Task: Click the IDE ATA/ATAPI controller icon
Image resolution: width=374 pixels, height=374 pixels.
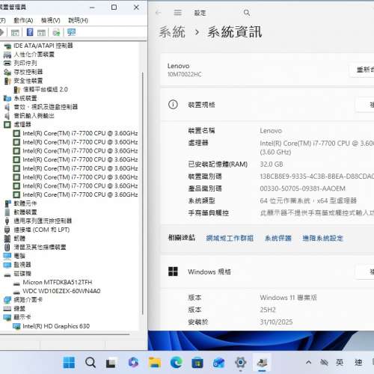Action: (x=7, y=46)
